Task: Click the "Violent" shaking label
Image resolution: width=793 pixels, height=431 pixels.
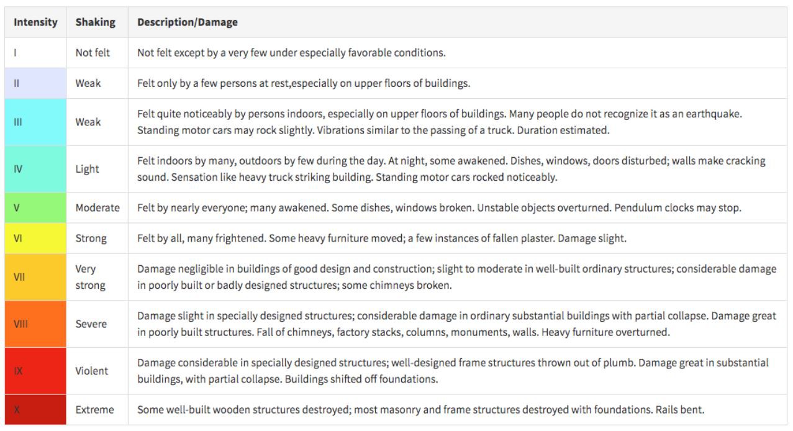Action: click(x=92, y=371)
